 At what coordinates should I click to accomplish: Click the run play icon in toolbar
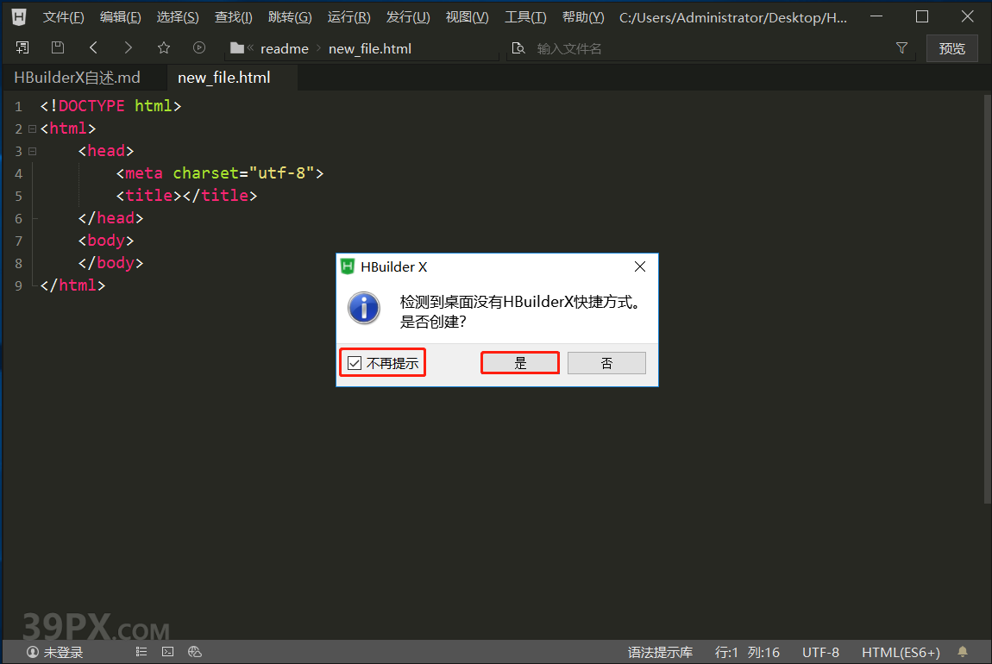(x=199, y=48)
